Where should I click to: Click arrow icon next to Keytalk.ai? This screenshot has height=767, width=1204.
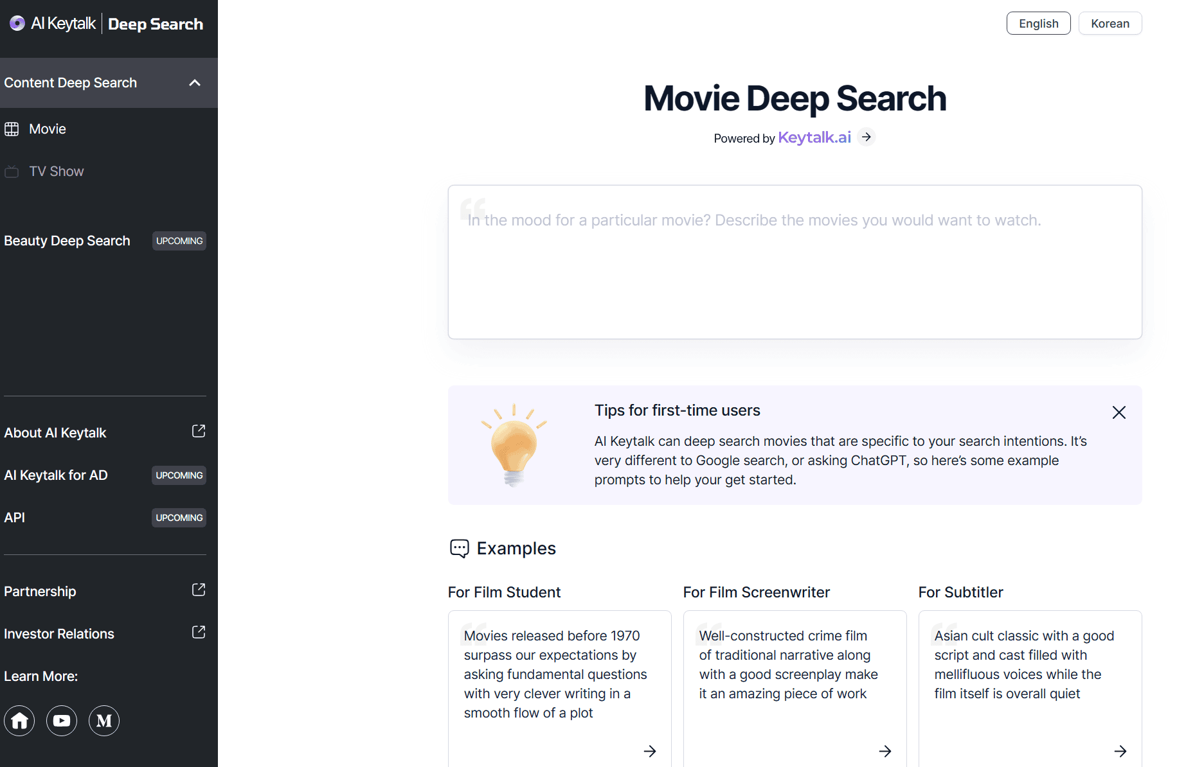867,137
